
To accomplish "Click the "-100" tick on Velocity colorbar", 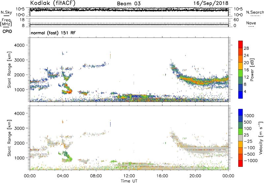I will 249,148.
